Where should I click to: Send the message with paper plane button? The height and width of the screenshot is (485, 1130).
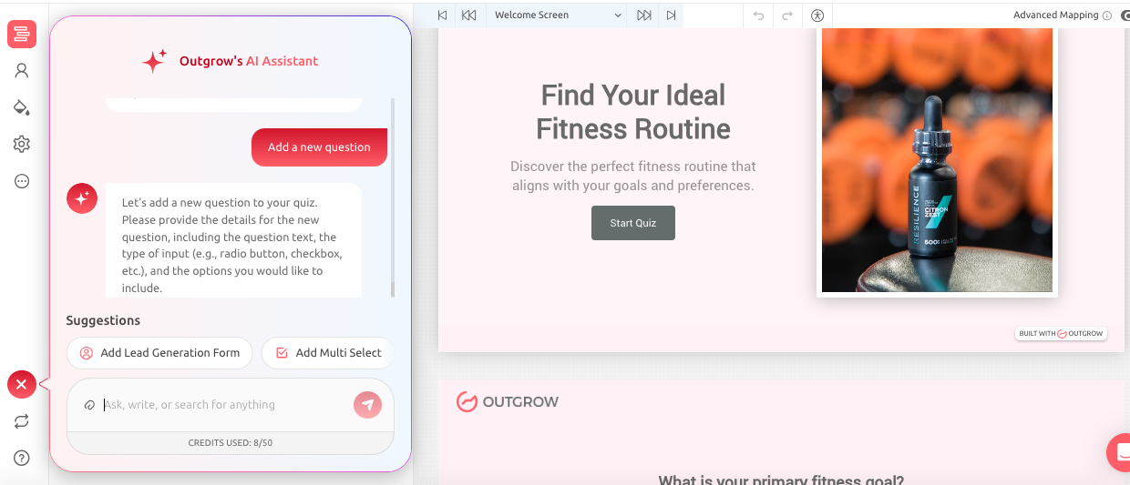[367, 405]
